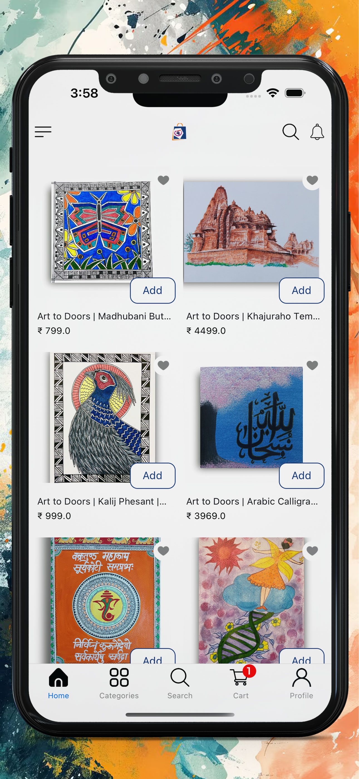Tap the shopping bag app logo
The width and height of the screenshot is (359, 779).
pos(179,132)
